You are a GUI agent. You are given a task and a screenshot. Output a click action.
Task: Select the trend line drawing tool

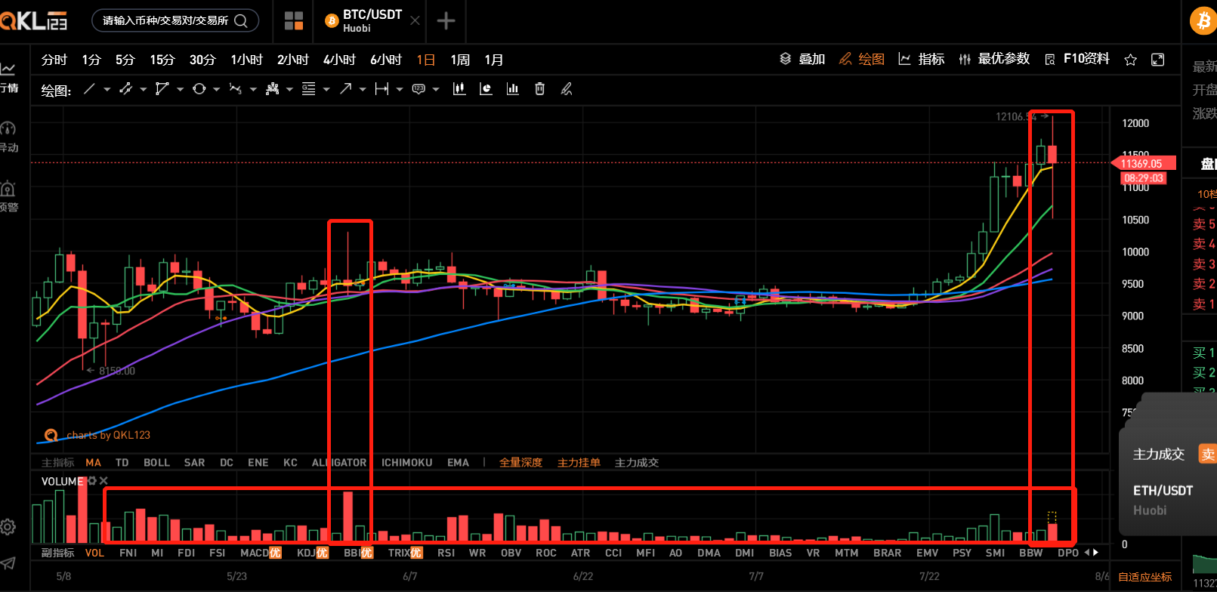pyautogui.click(x=89, y=89)
